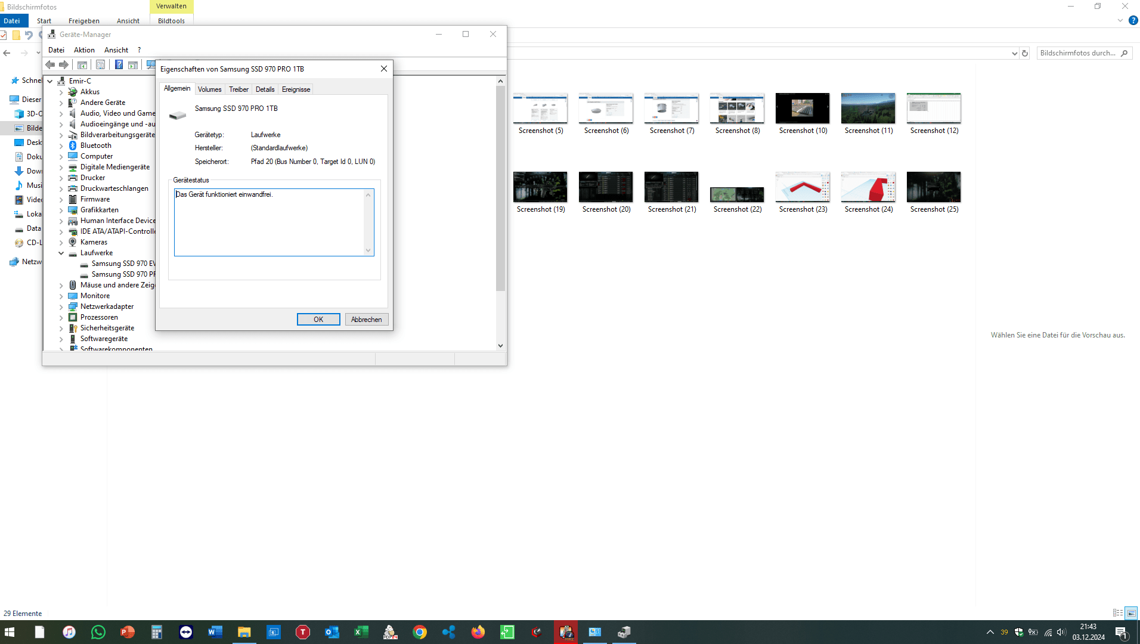Open iTunes from the taskbar
Viewport: 1140px width, 644px height.
pos(69,632)
